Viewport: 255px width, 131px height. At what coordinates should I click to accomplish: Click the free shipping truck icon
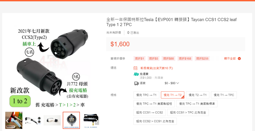click(136, 74)
